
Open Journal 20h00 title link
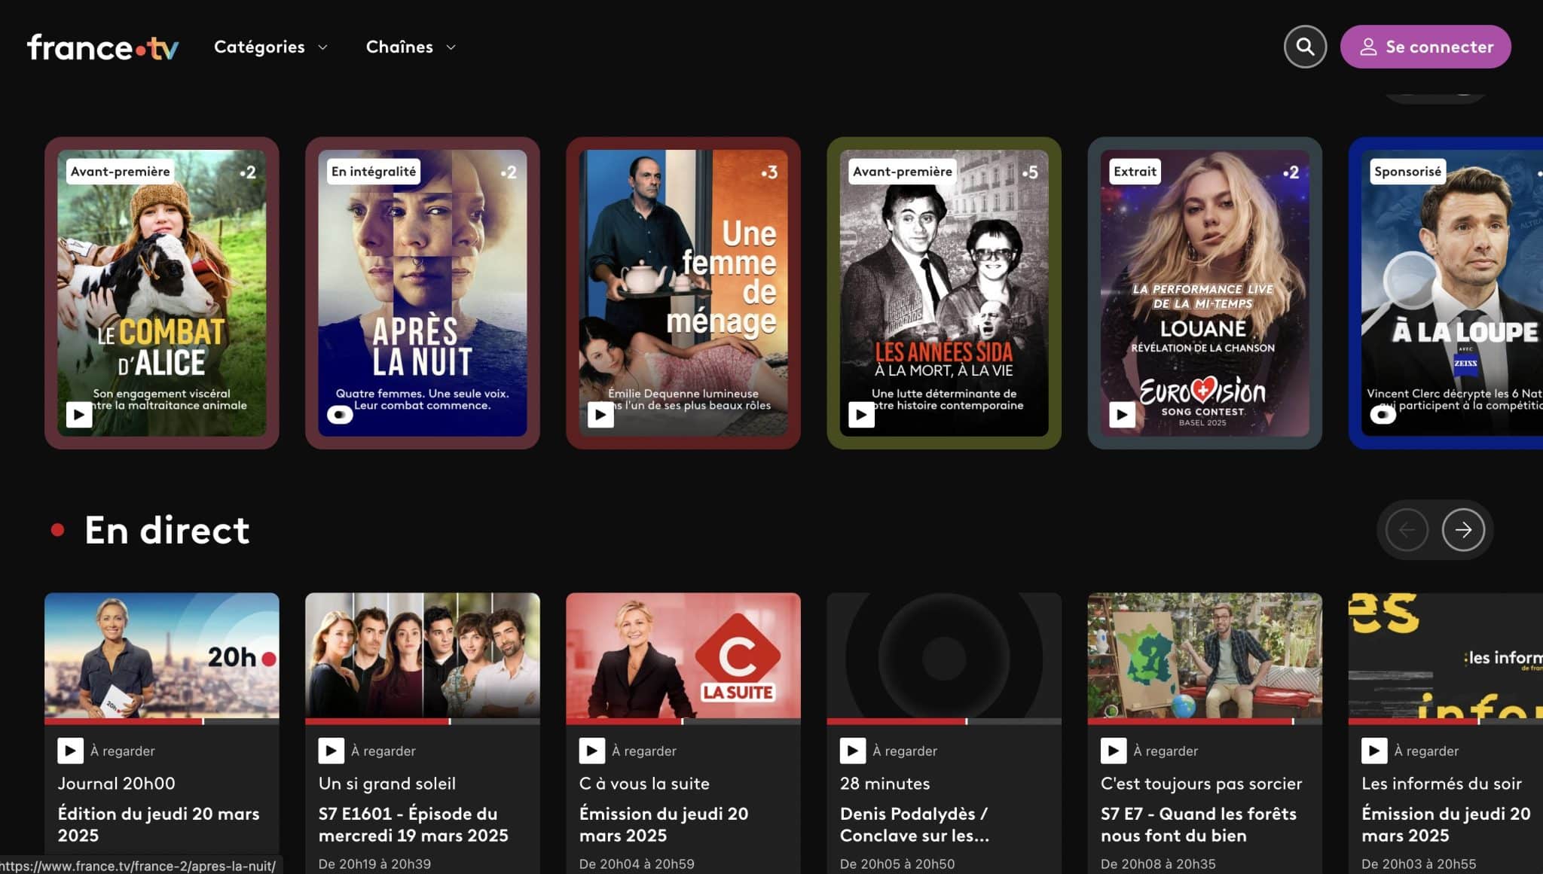tap(117, 784)
